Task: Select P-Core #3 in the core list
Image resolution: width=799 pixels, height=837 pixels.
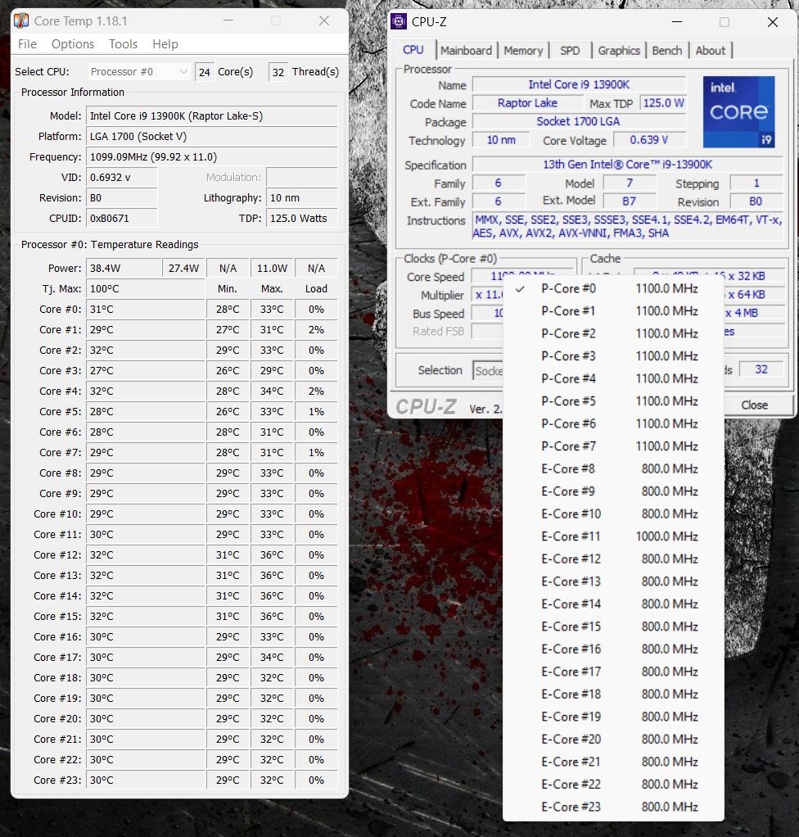Action: 613,356
